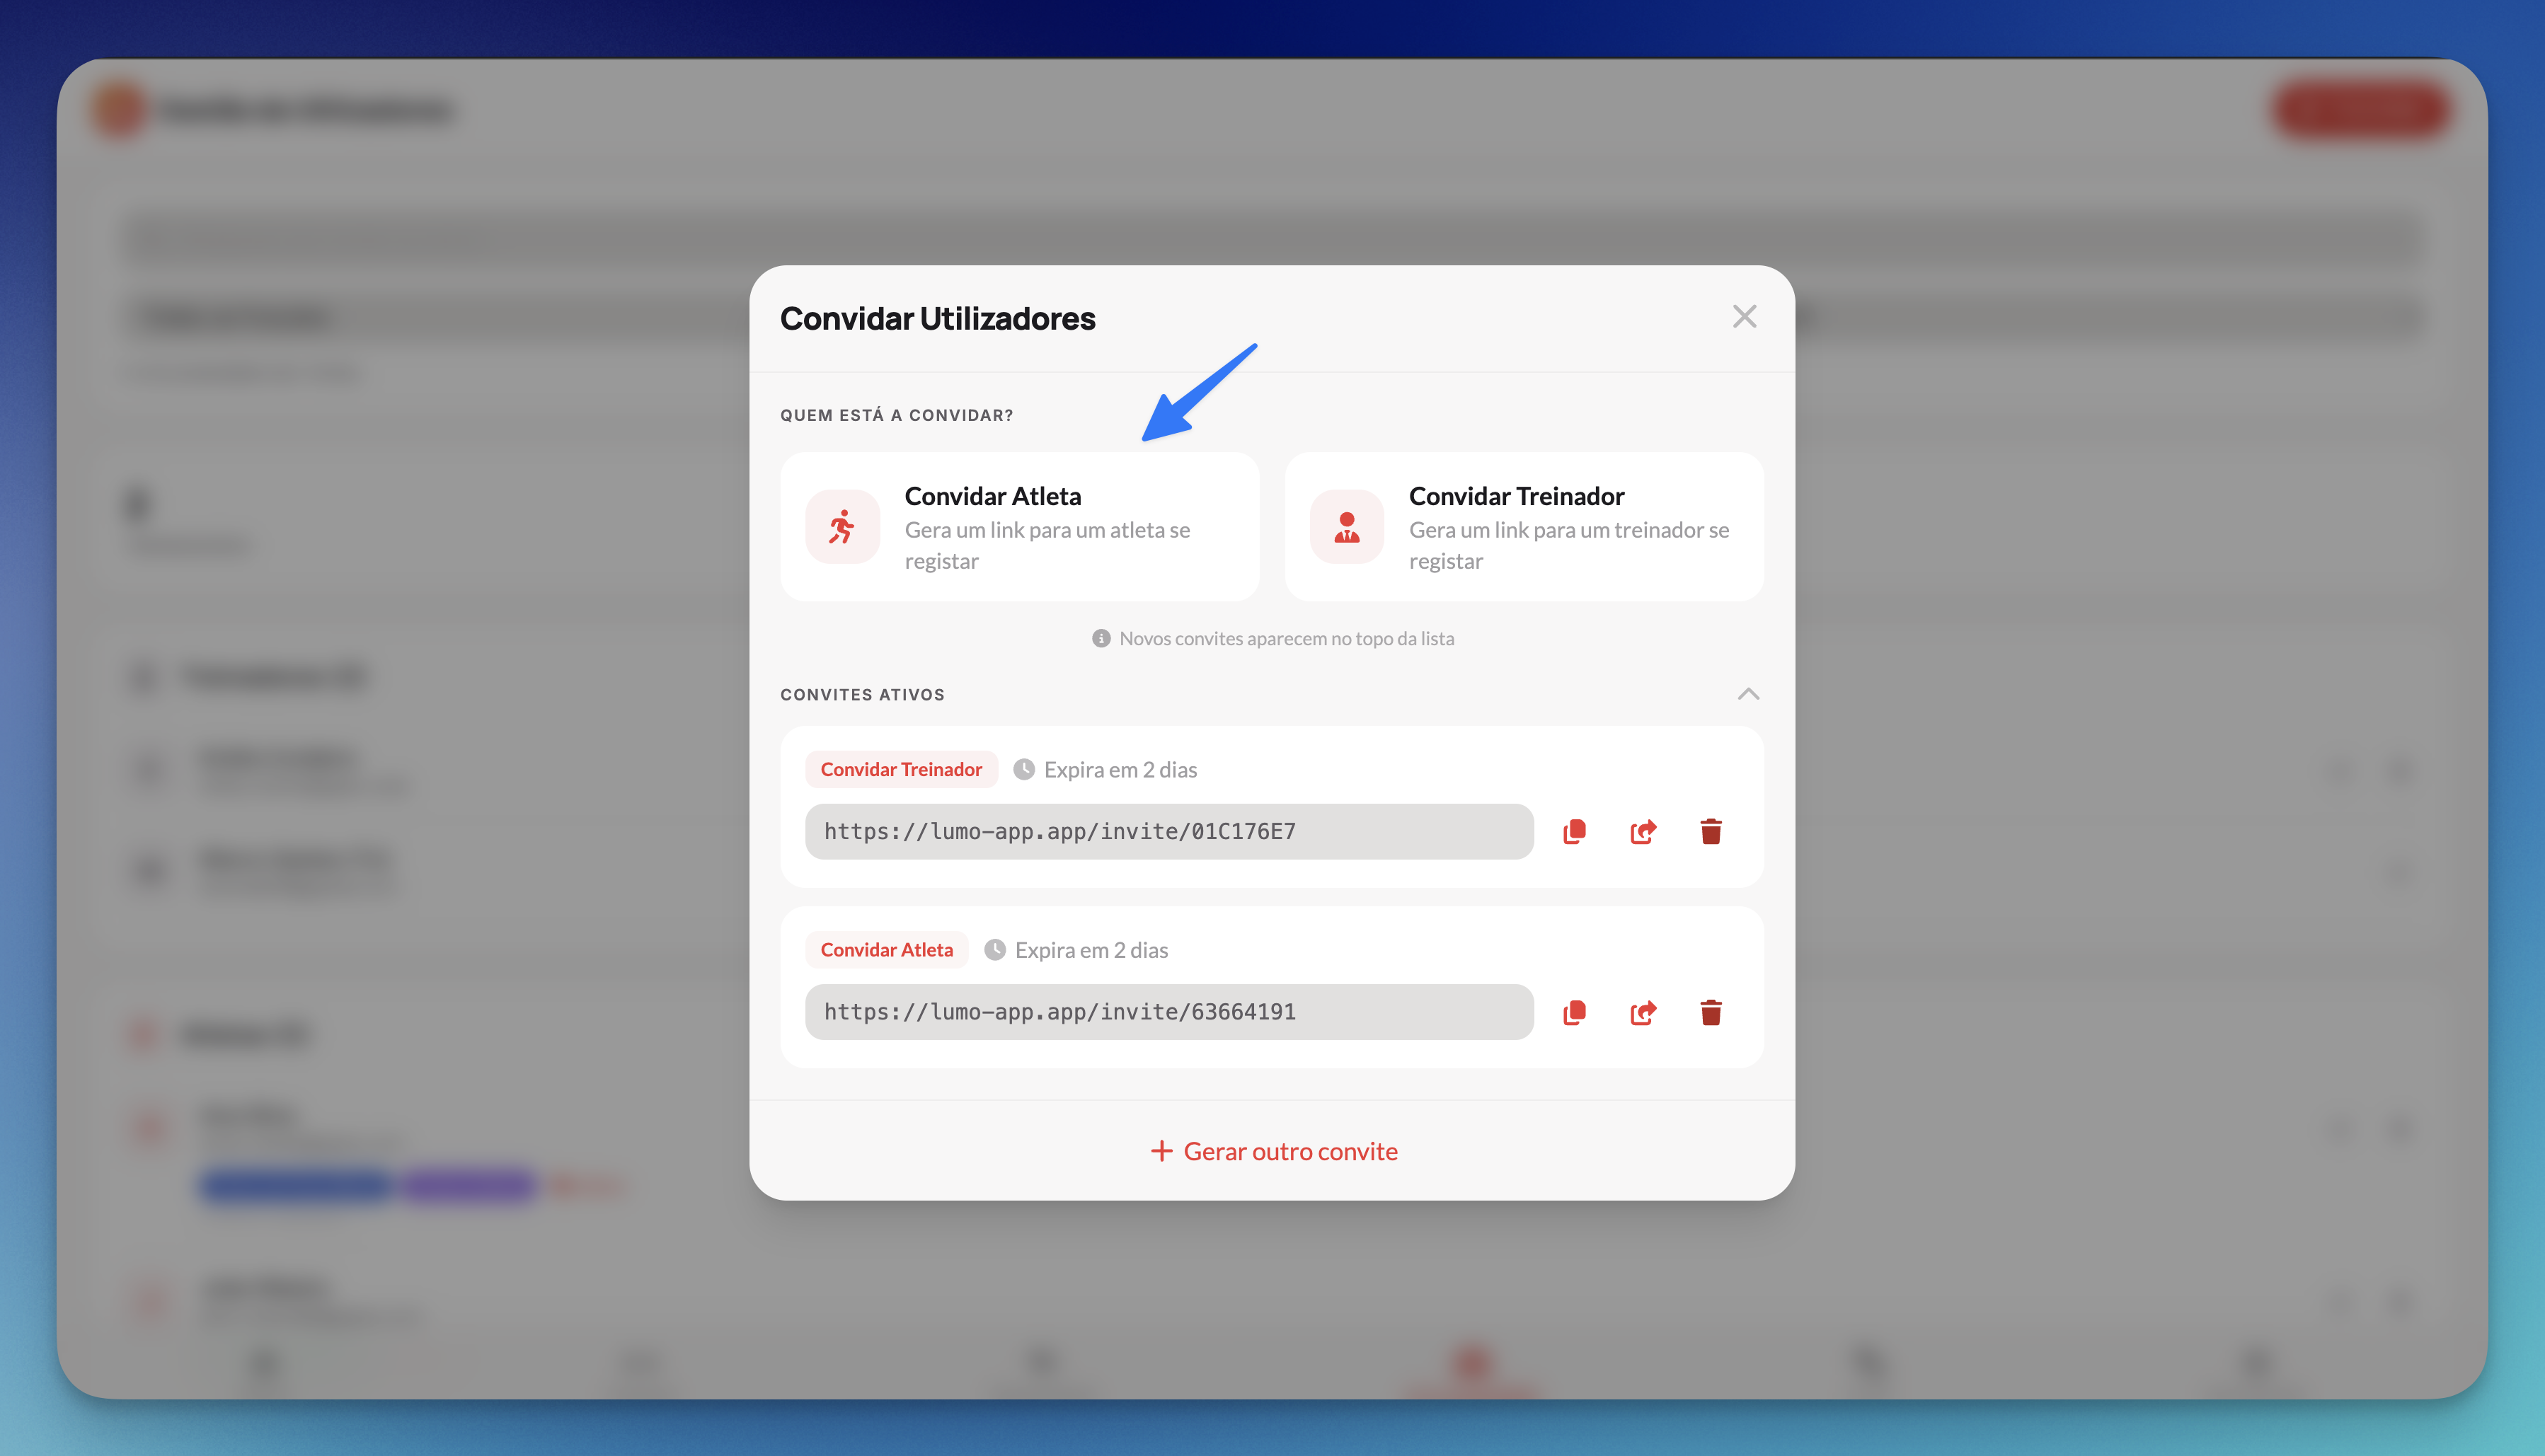Viewport: 2545px width, 1456px height.
Task: Delete the athlete invite 63664191
Action: pyautogui.click(x=1711, y=1012)
